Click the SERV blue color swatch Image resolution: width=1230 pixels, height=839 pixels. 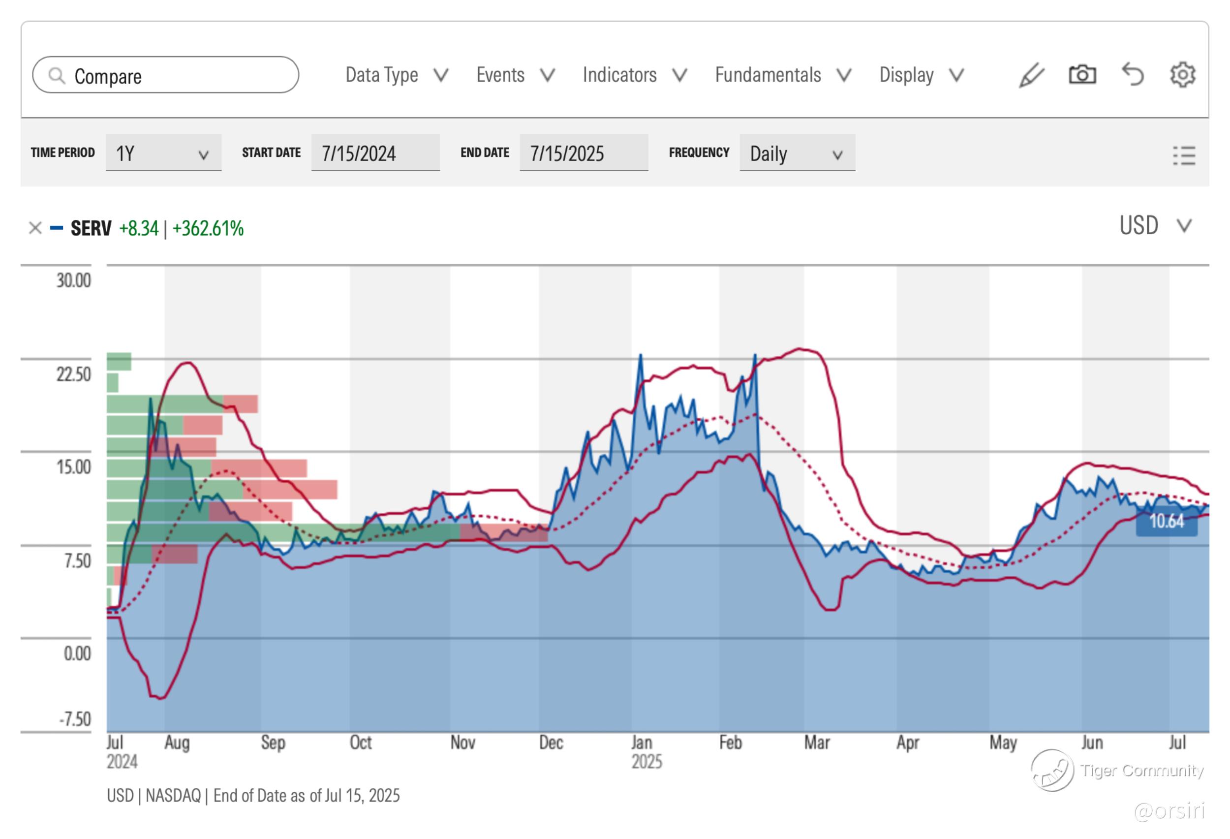click(57, 228)
